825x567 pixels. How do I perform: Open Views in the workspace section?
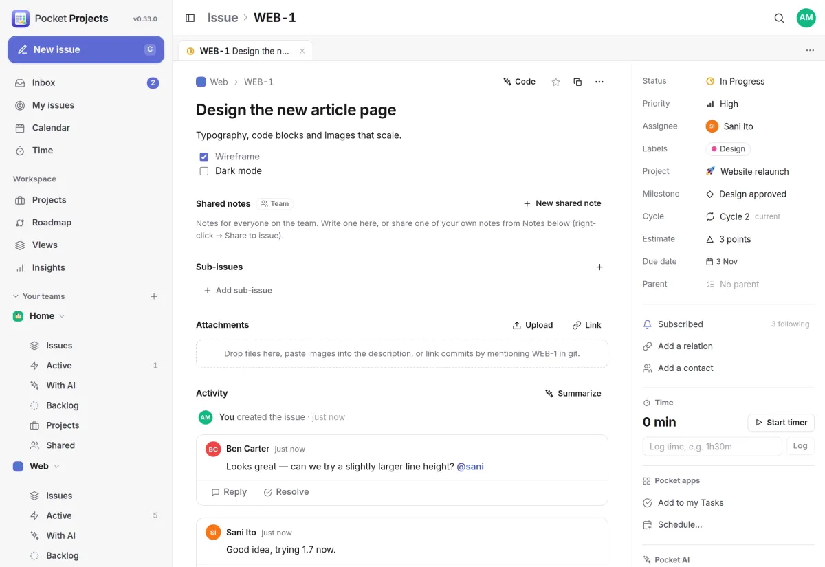coord(86,245)
